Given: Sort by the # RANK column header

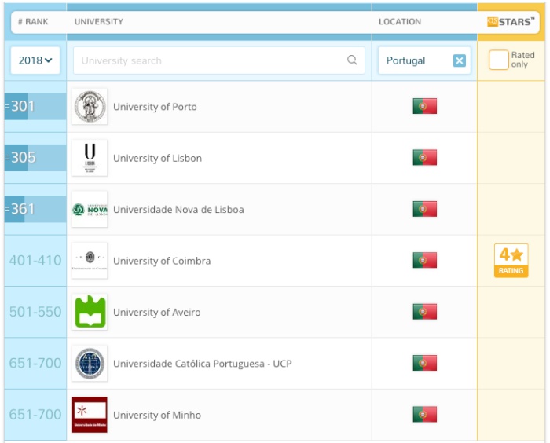Looking at the screenshot, I should pyautogui.click(x=33, y=22).
